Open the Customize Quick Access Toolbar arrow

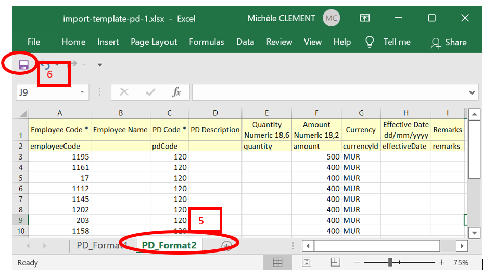pyautogui.click(x=100, y=64)
